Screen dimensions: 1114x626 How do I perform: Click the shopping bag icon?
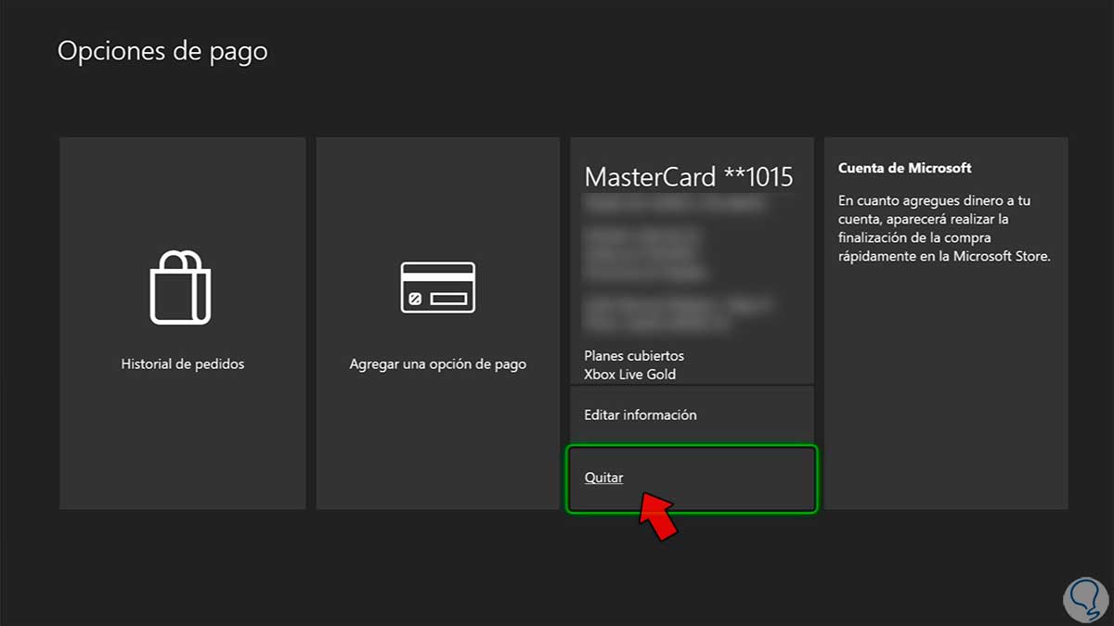(181, 287)
